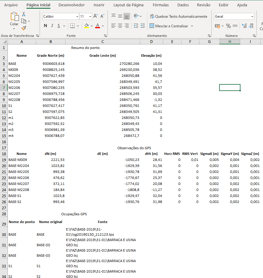The height and width of the screenshot is (278, 263).
Task: Open the Arquivo file menu
Action: click(x=11, y=5)
